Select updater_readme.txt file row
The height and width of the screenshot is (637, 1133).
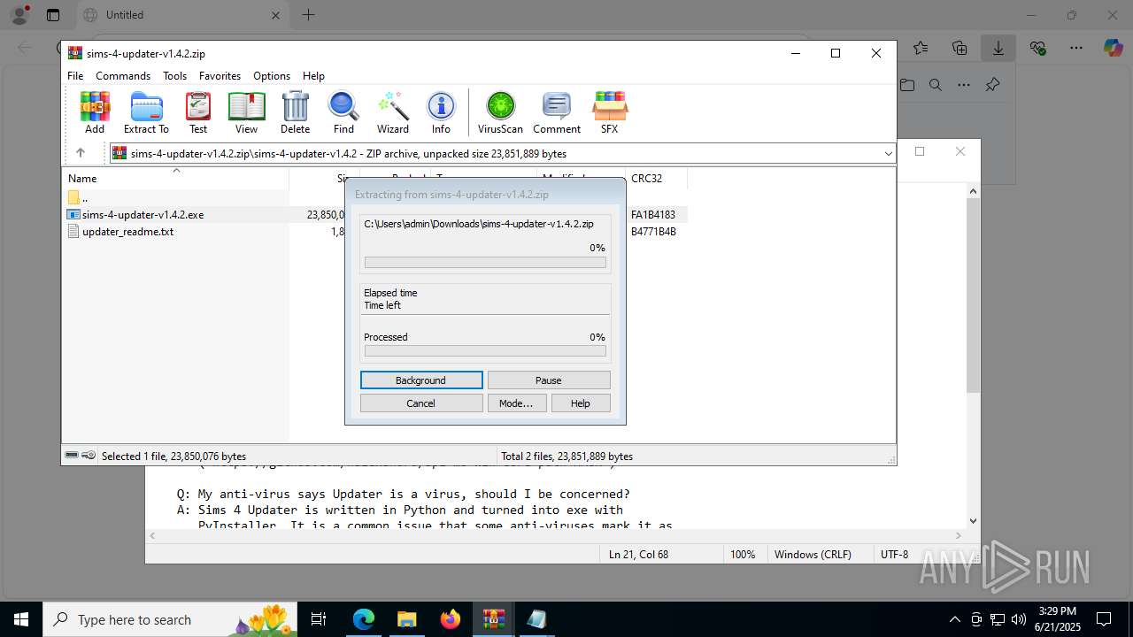point(376,232)
